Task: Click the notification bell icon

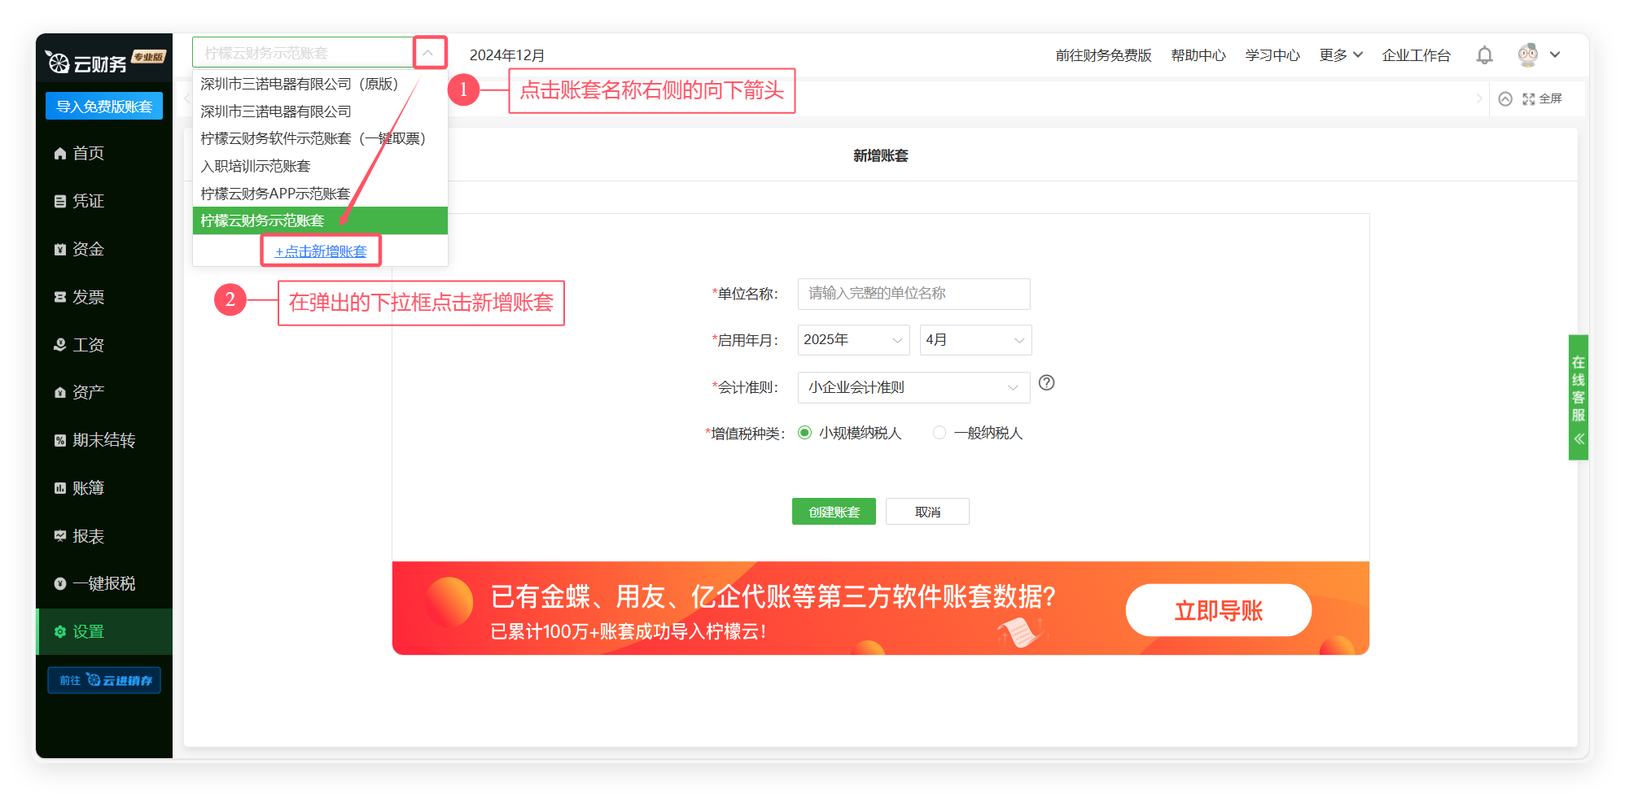Action: click(x=1484, y=55)
